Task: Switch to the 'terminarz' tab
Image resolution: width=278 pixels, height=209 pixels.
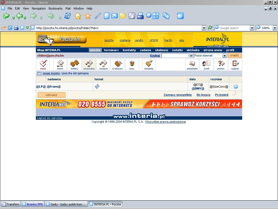Action: coord(111,50)
